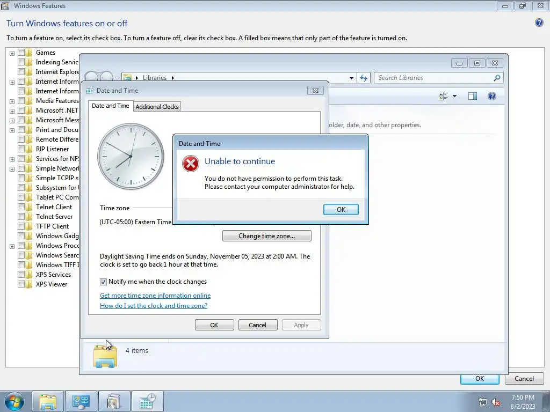
Task: Click the breadcrumb arrow after Libraries
Action: click(172, 78)
